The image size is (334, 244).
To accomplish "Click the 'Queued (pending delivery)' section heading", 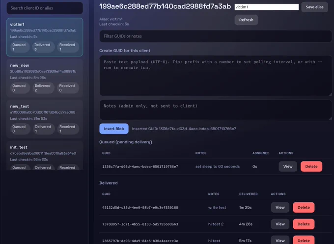I will [126, 142].
